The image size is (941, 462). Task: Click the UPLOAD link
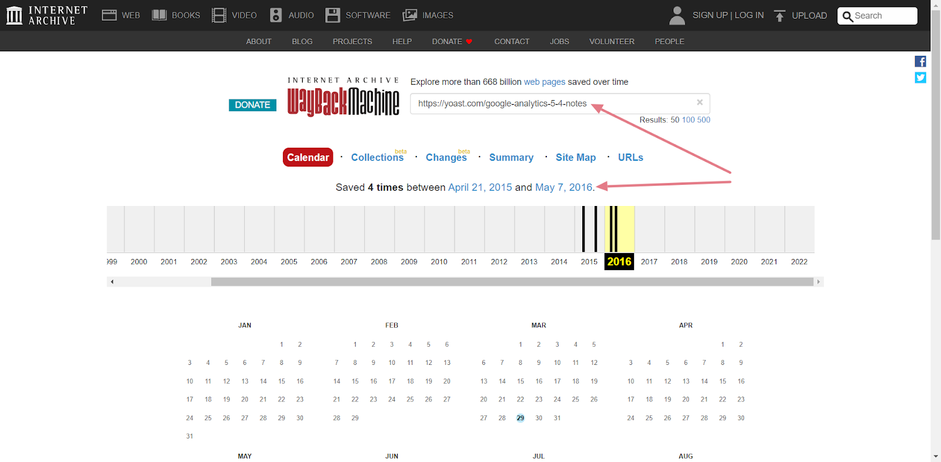[809, 16]
